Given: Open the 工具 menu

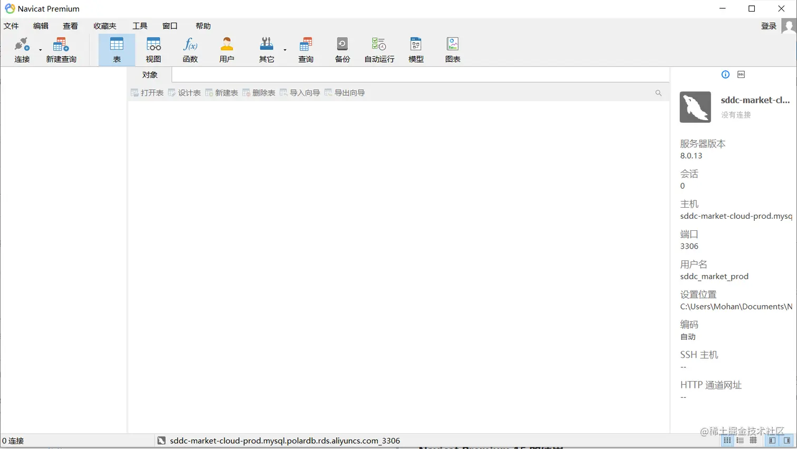Looking at the screenshot, I should [x=140, y=26].
